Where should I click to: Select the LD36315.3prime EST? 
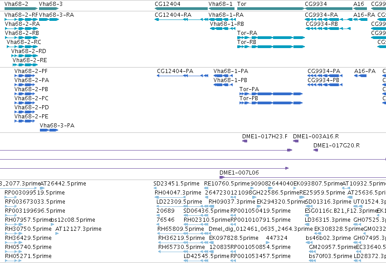308,224
